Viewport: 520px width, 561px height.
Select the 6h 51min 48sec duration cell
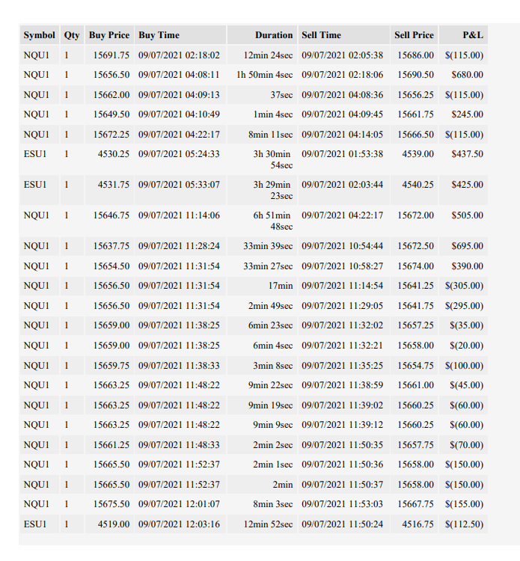262,221
